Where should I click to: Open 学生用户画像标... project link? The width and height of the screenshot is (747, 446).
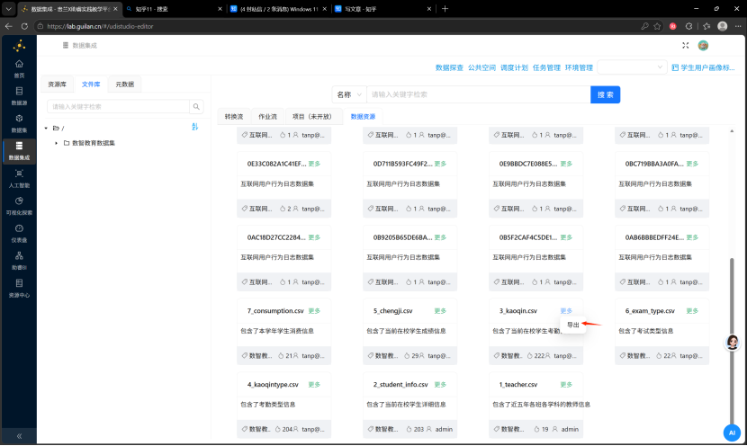(x=703, y=67)
